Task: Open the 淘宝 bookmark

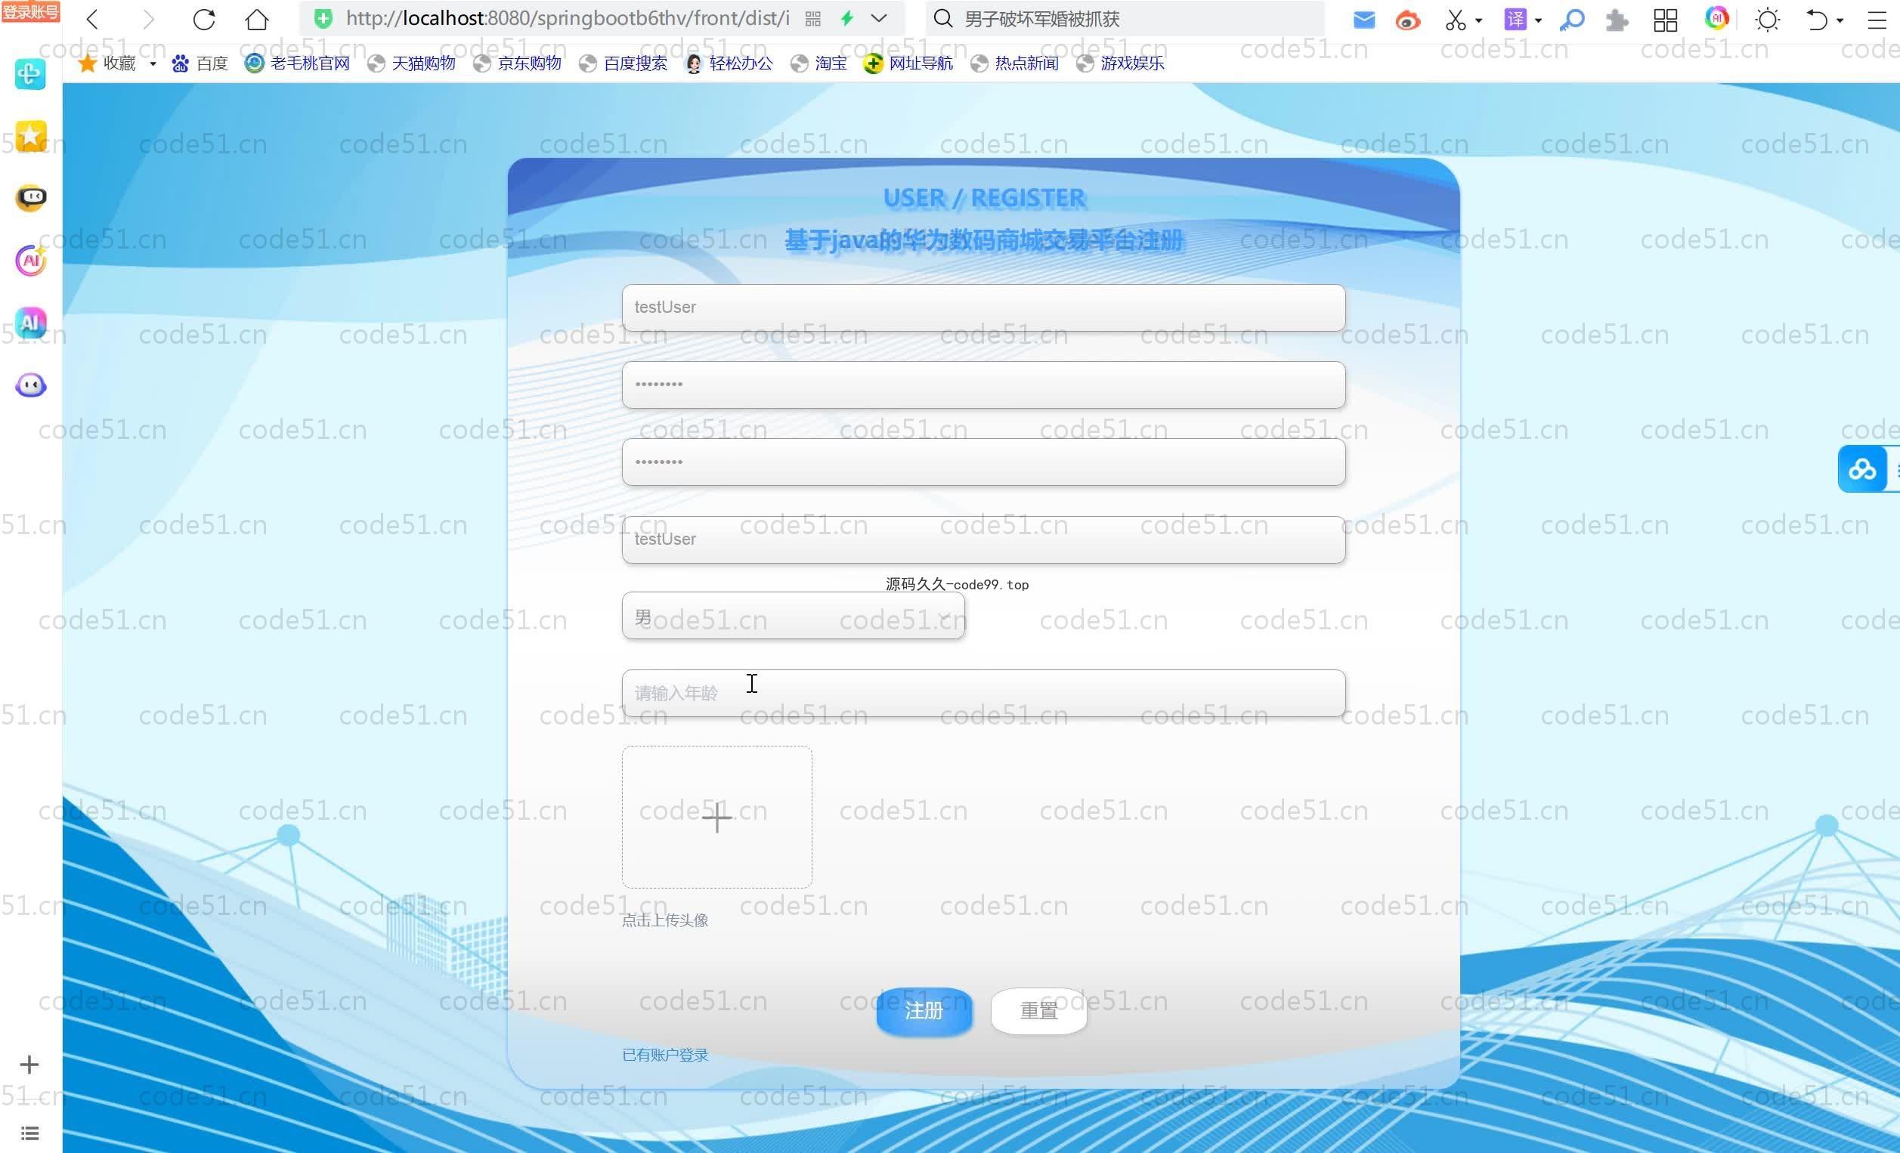Action: click(x=819, y=63)
